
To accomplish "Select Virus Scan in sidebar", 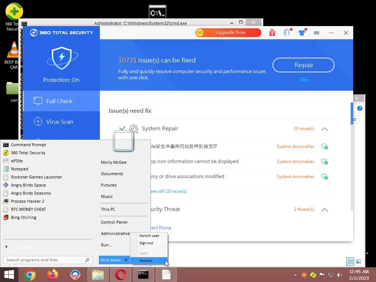I will (x=61, y=122).
